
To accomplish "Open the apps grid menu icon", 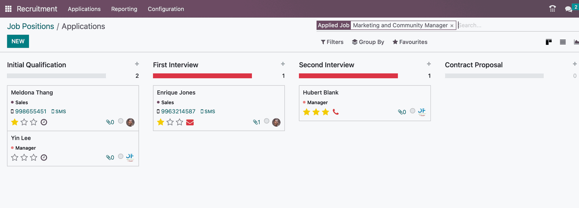I will click(x=8, y=9).
